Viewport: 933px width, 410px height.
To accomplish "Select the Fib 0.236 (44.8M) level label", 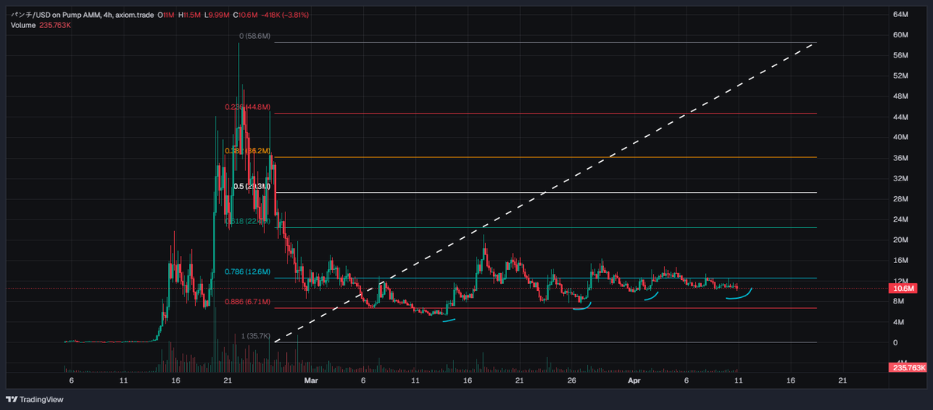I will (247, 107).
